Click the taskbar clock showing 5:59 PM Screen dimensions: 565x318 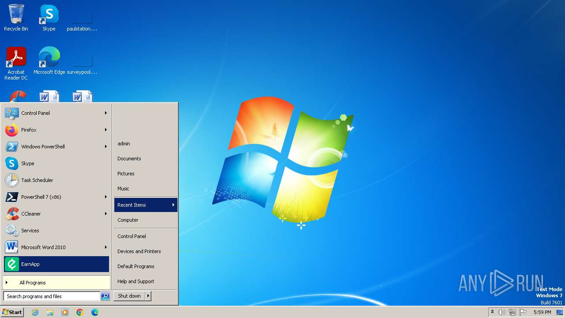coord(542,312)
